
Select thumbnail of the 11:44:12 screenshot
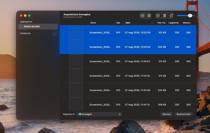pyautogui.click(x=76, y=104)
